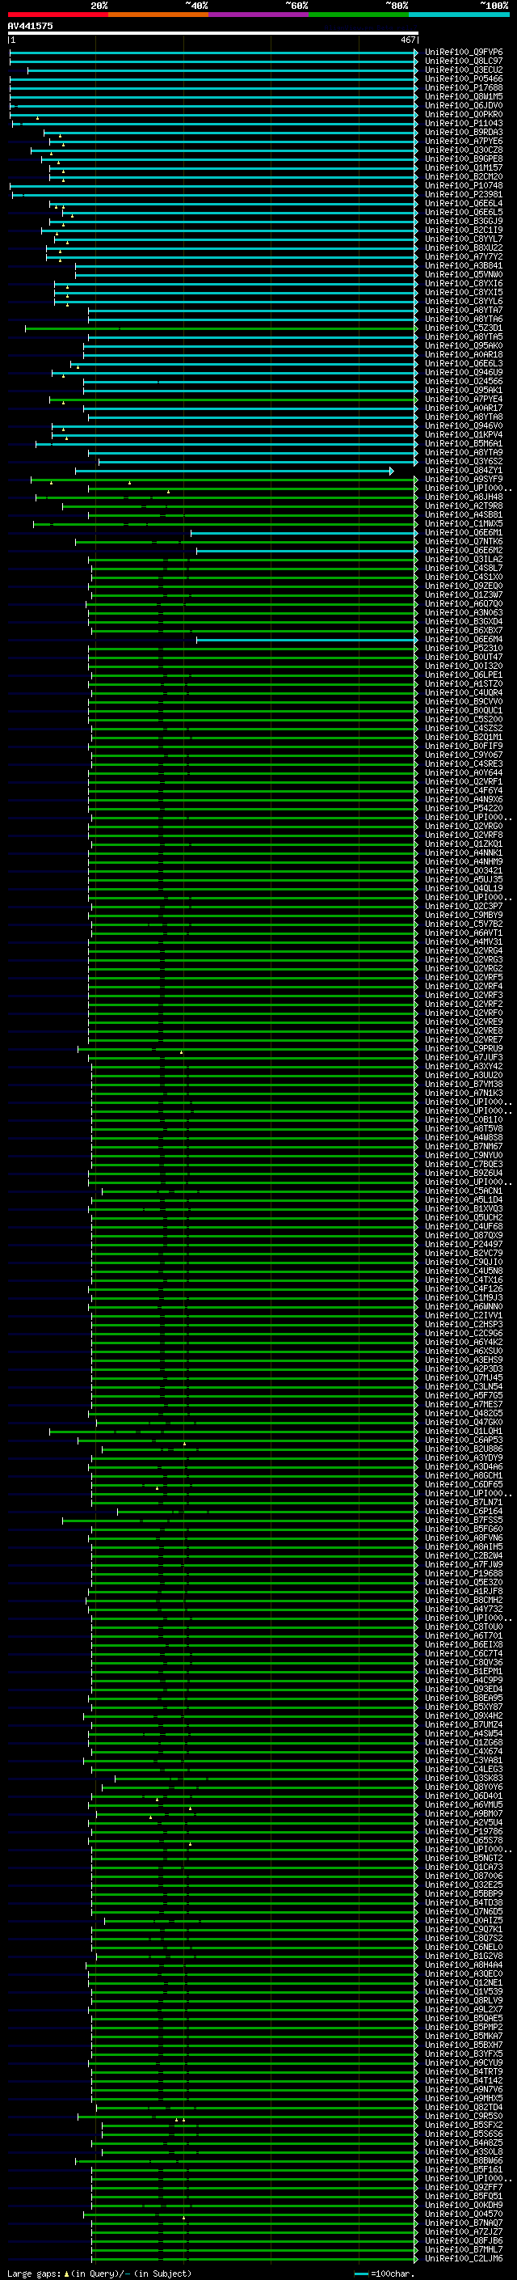Image resolution: width=517 pixels, height=2280 pixels.
Task: Select the UniRef100_A0Y644 entry
Action: [464, 772]
